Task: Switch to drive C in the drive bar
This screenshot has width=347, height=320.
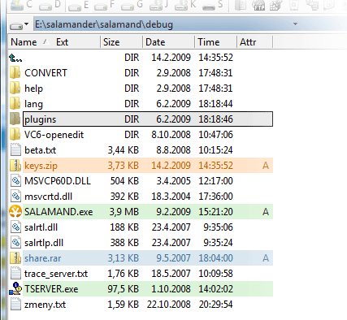Action: [x=22, y=5]
